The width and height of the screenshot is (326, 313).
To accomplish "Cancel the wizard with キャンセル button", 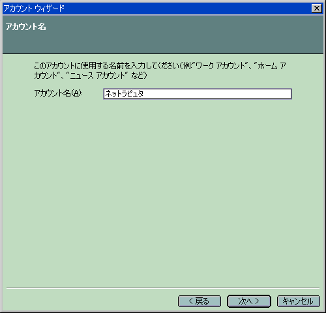I will 299,301.
